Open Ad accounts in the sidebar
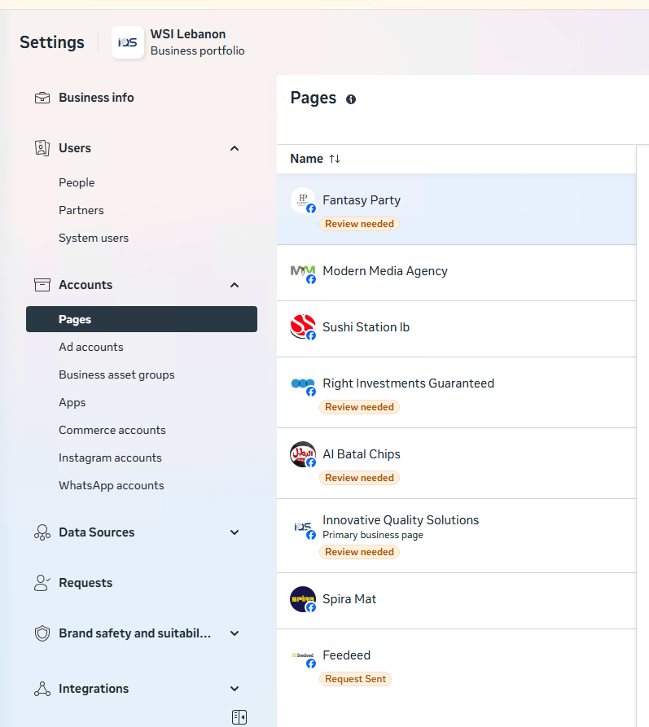 click(91, 347)
